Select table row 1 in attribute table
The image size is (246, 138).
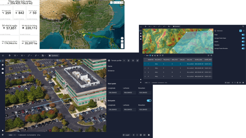pos(178,64)
